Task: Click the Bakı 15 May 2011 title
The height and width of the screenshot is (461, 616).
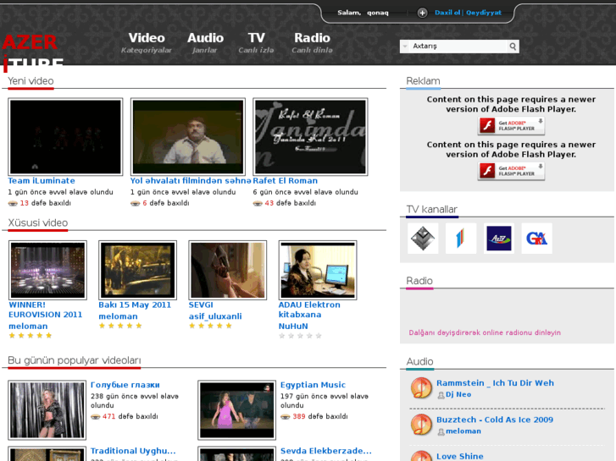Action: pyautogui.click(x=135, y=305)
